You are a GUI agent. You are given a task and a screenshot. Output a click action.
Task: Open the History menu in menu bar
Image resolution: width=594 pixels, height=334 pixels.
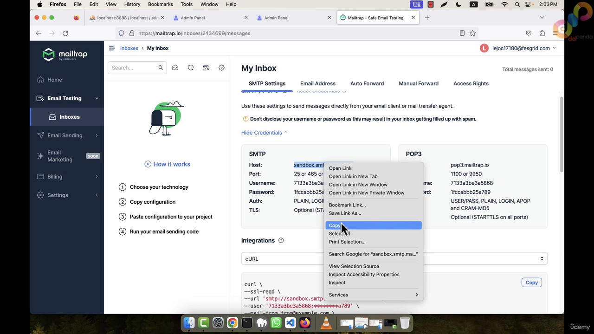pos(132,4)
